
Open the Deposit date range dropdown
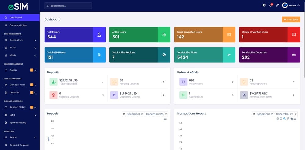[x=145, y=114]
